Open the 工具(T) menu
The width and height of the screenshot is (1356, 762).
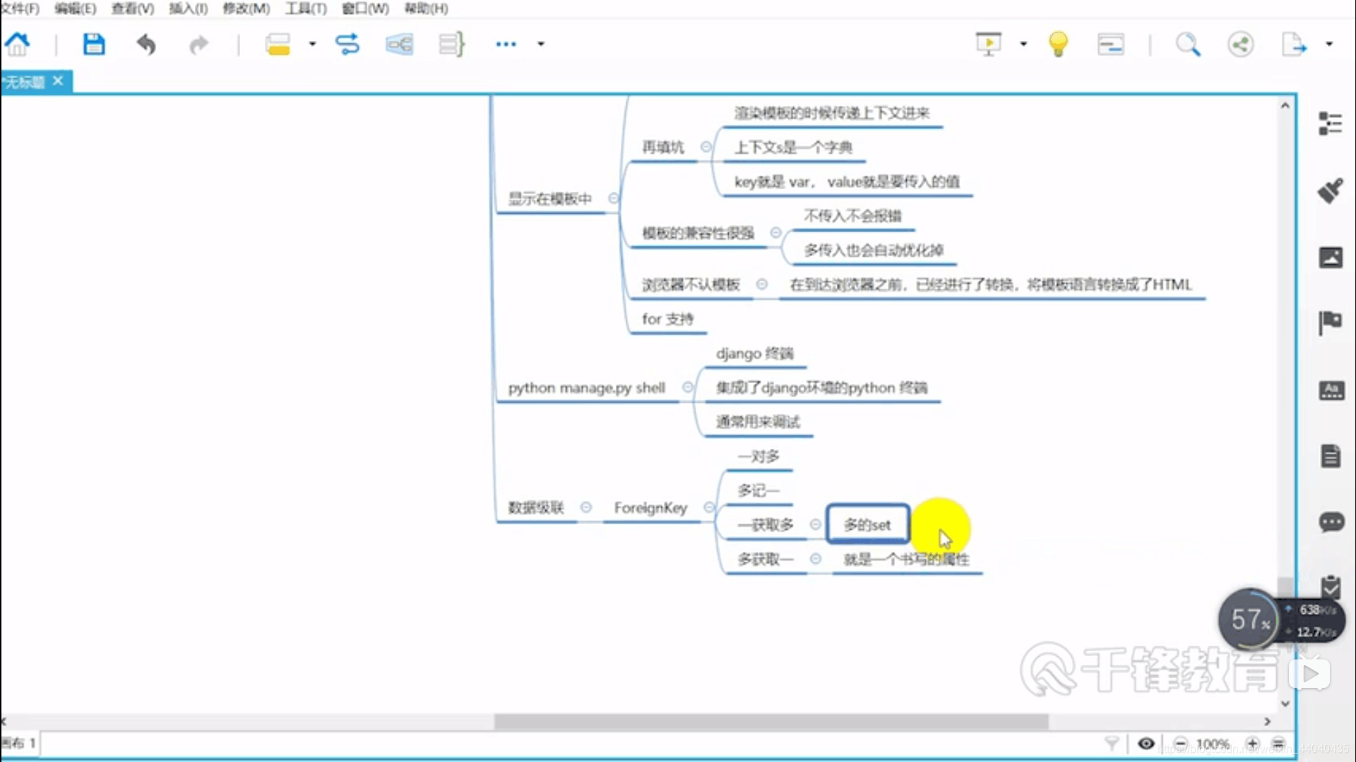(306, 8)
